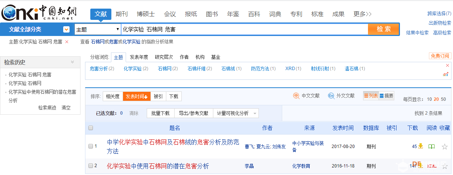Select the 发表年度 grouping tab

139,57
